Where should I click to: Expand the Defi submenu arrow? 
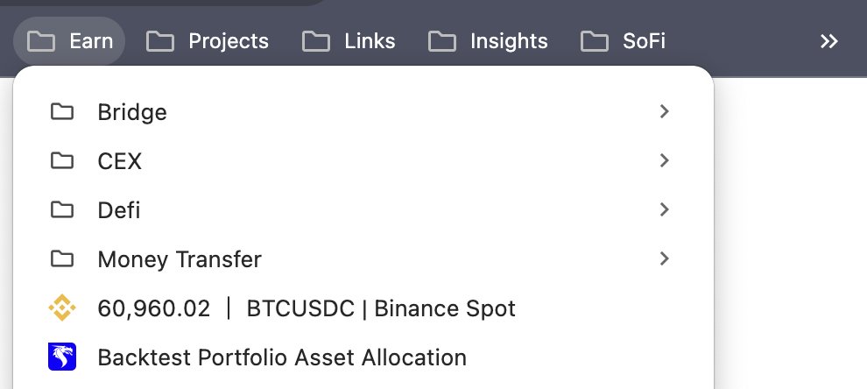[x=664, y=209]
